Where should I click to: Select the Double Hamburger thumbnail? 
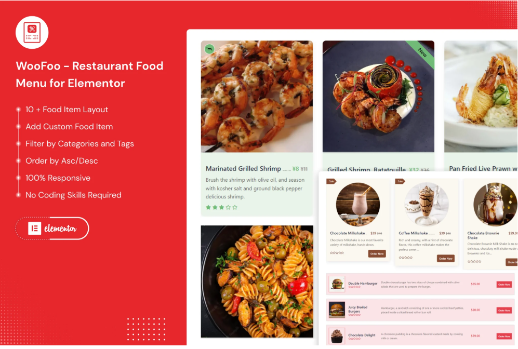coord(337,284)
